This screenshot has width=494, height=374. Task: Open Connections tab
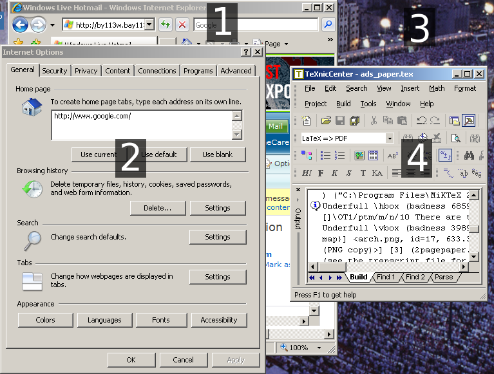[x=157, y=71]
